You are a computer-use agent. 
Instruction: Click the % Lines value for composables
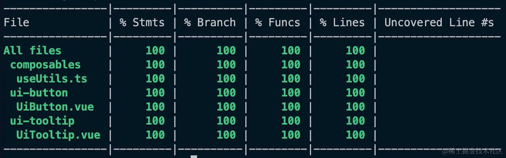point(356,65)
